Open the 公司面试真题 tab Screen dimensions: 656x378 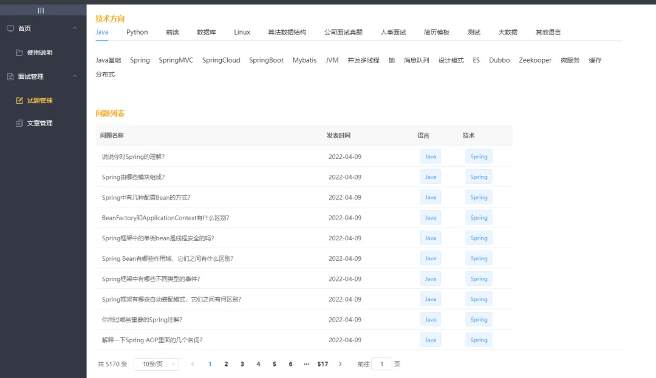point(343,32)
